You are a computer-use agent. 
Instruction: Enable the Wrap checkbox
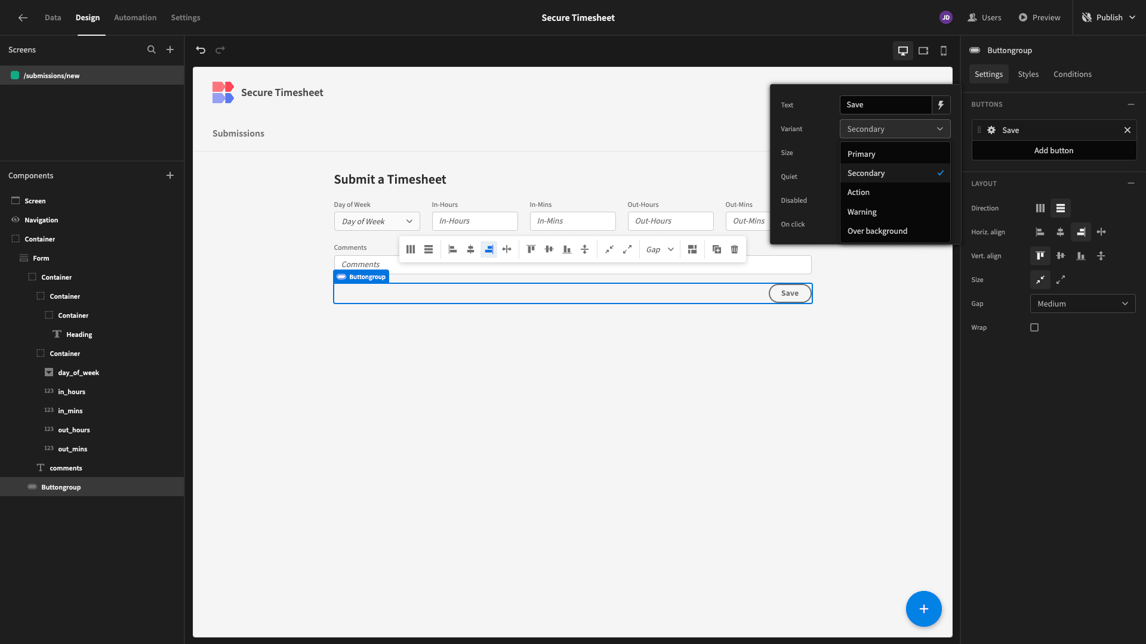(x=1034, y=327)
